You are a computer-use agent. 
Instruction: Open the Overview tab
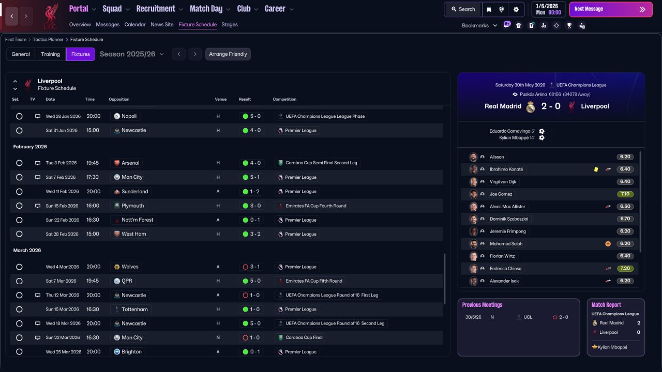(80, 24)
